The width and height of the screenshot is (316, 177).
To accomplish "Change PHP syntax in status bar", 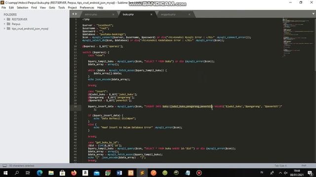I will [304, 166].
